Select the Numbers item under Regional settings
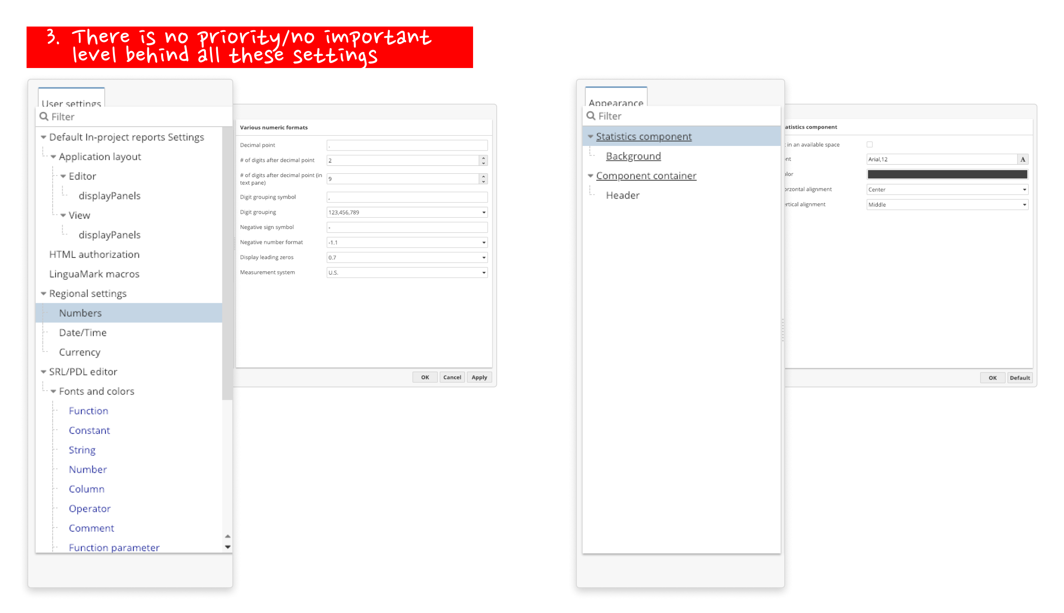This screenshot has width=1064, height=613. [x=81, y=313]
